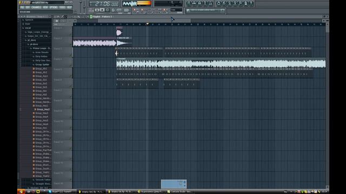The height and width of the screenshot is (194, 346).
Task: Collapse the Group Spitter folder
Action: pyautogui.click(x=42, y=65)
